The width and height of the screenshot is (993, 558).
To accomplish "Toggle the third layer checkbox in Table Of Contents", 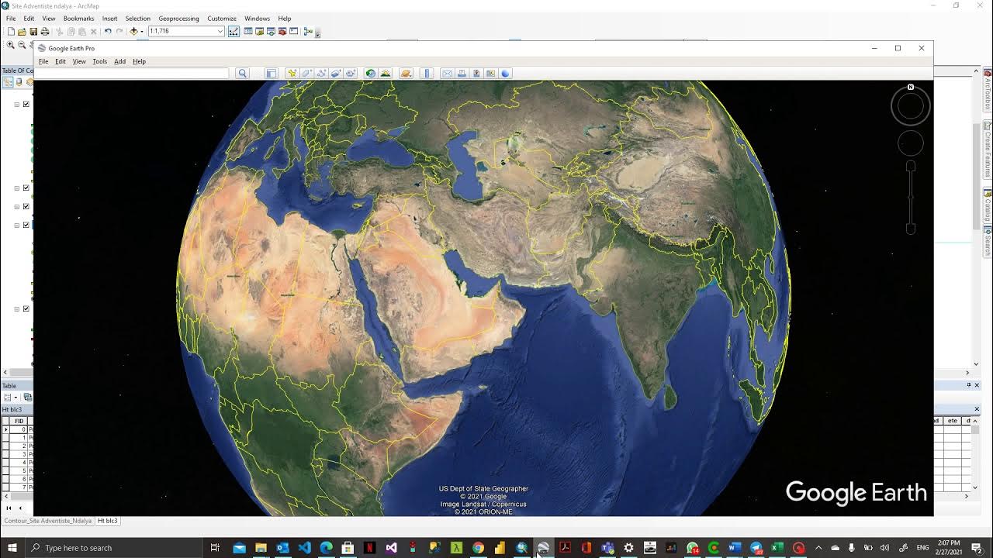I will pyautogui.click(x=26, y=206).
